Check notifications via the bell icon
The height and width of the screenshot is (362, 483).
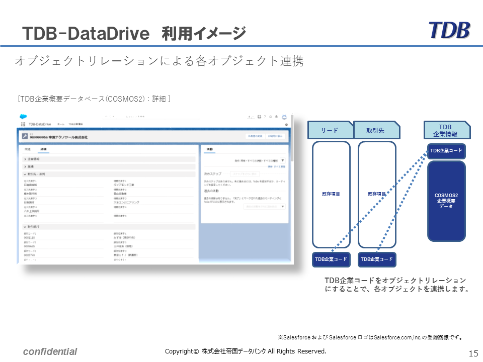[x=276, y=117]
